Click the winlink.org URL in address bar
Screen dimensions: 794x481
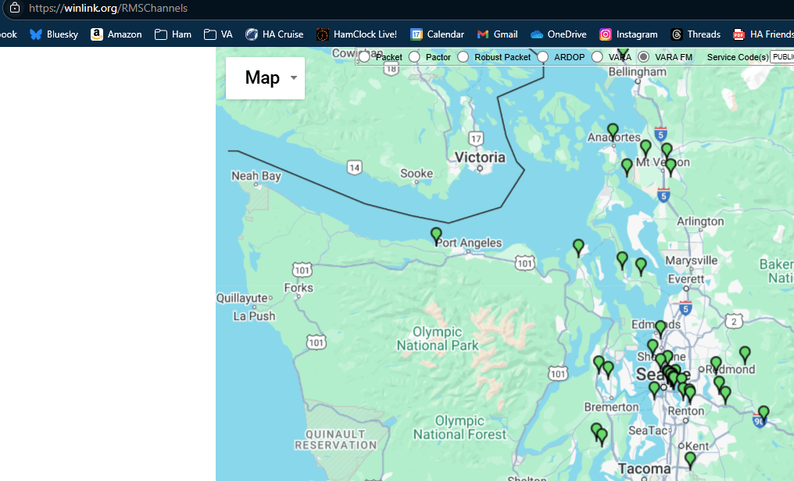[108, 9]
